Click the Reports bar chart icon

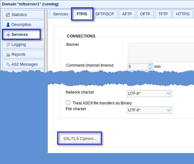8,54
